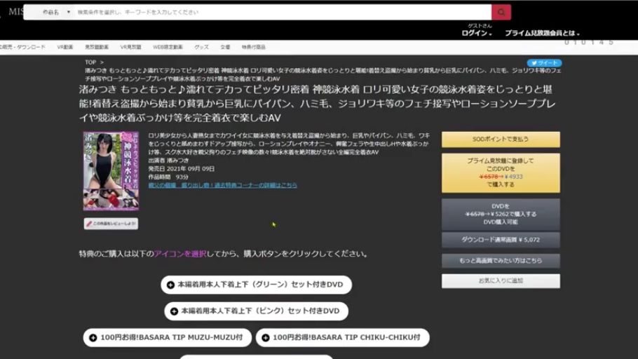This screenshot has width=638, height=359.
Task: Click the TOP breadcrumb link
Action: [x=90, y=62]
